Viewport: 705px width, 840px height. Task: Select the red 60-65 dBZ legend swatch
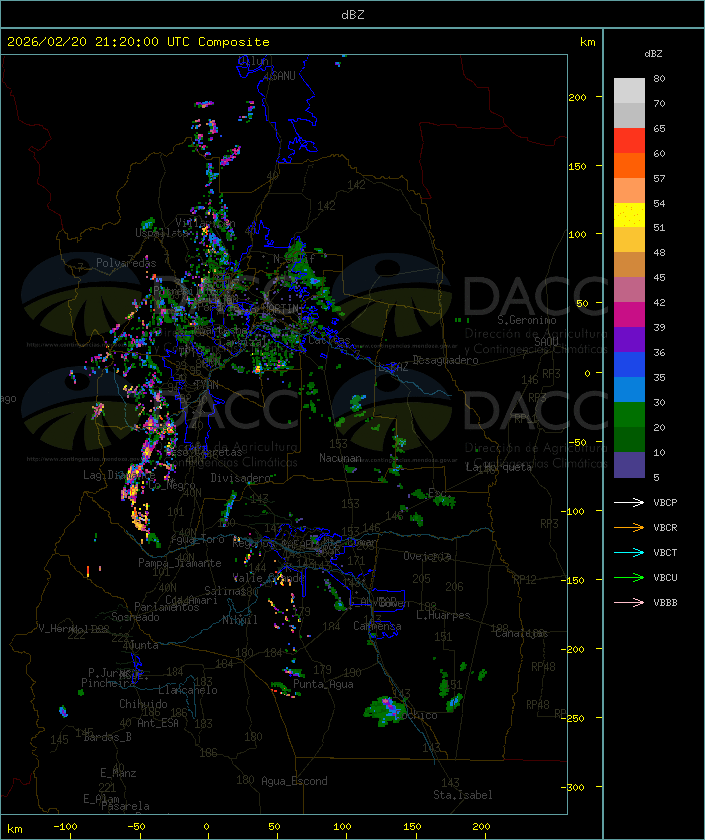(x=629, y=141)
